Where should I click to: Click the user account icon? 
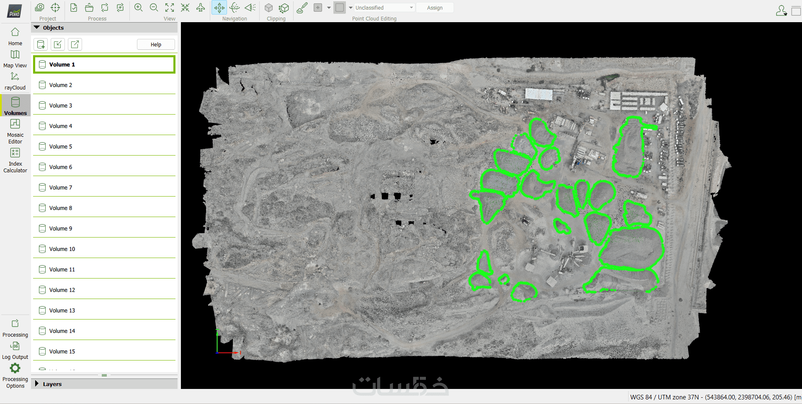pos(781,10)
